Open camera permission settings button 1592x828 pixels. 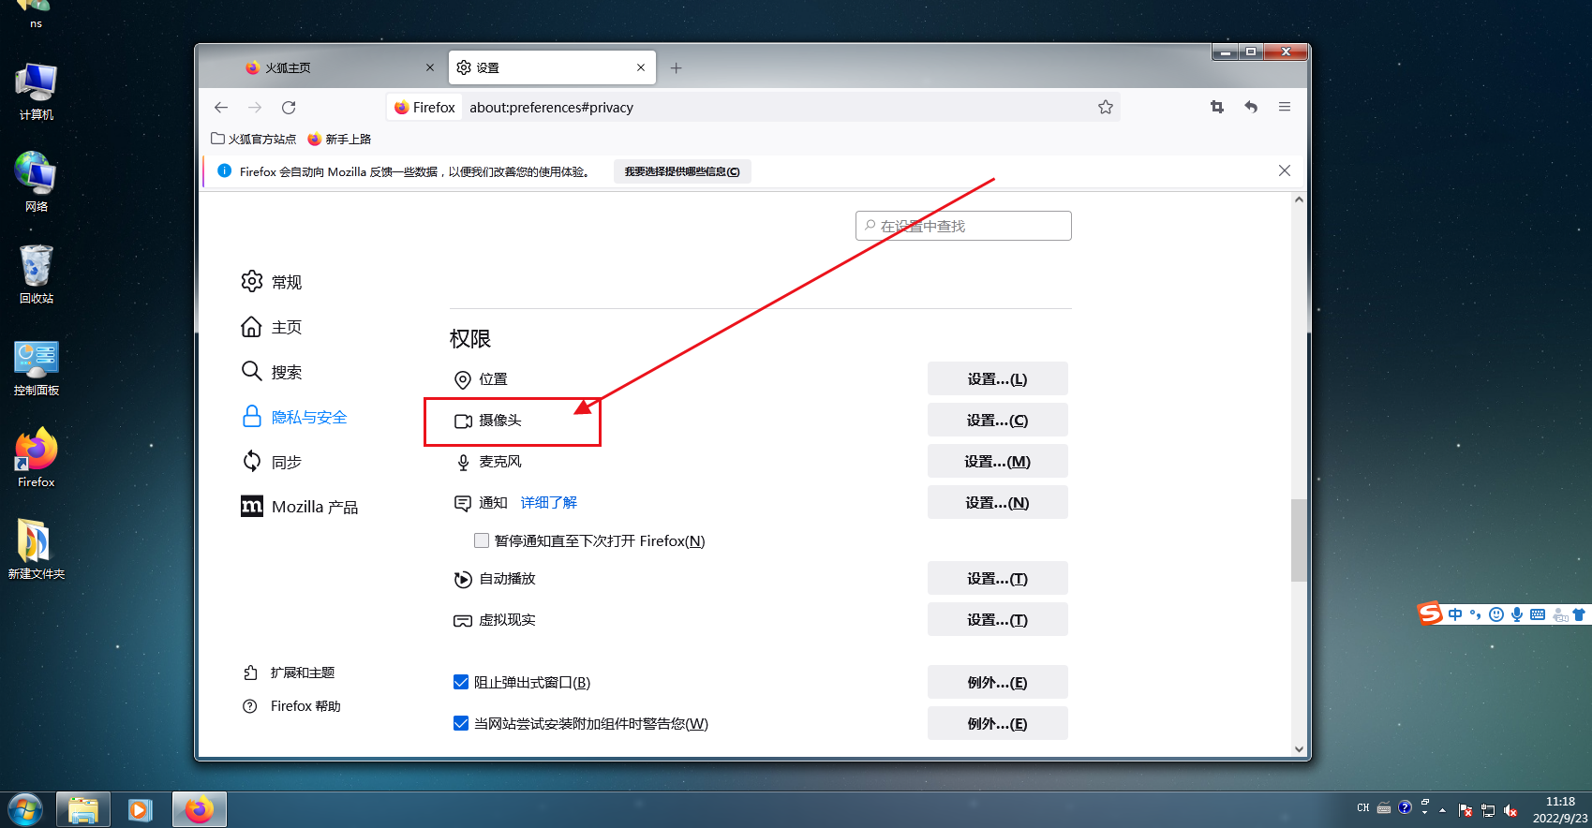[x=997, y=421]
